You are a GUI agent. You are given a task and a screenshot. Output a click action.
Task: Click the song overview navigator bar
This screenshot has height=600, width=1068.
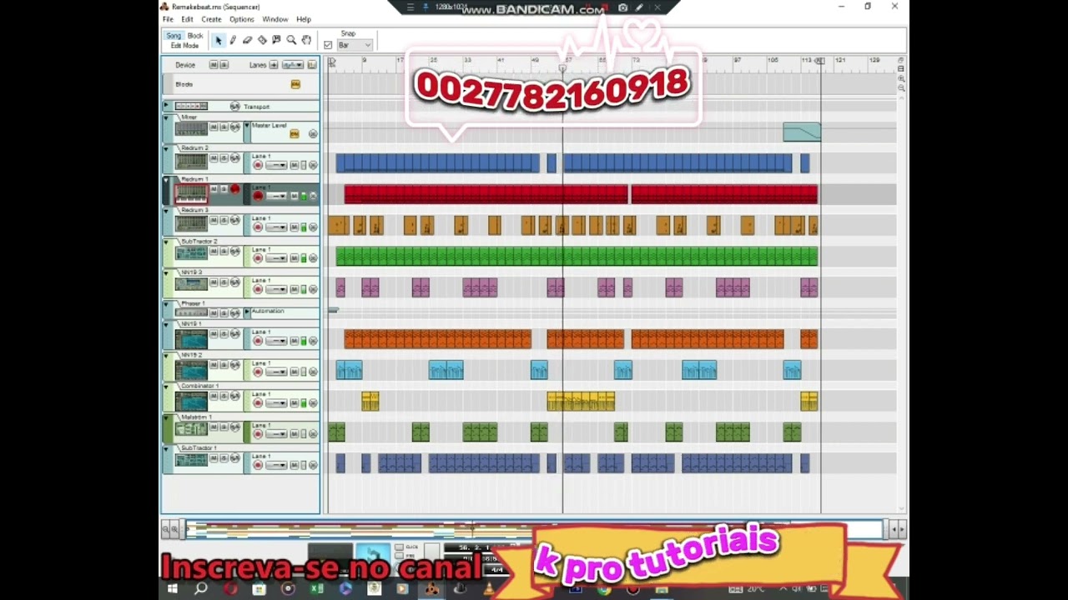point(534,529)
